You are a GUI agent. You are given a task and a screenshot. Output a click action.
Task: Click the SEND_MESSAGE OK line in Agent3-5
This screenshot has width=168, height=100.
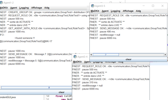tap(128, 28)
